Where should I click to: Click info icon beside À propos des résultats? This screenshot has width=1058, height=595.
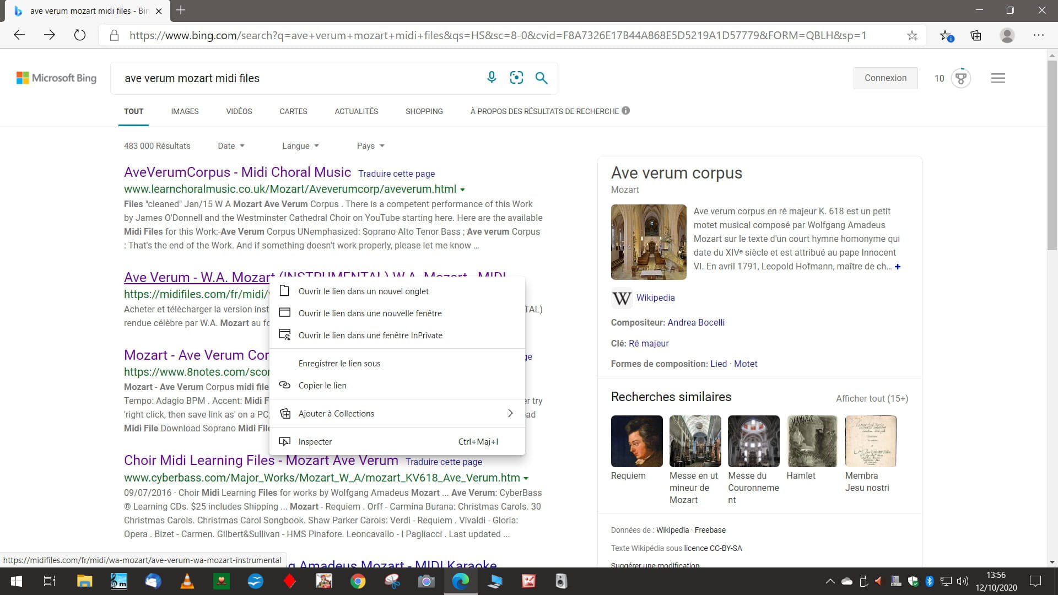(x=626, y=110)
